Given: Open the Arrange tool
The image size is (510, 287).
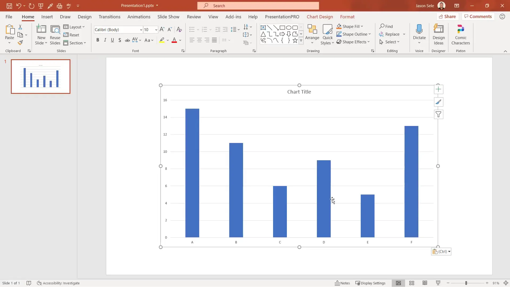Looking at the screenshot, I should [312, 35].
